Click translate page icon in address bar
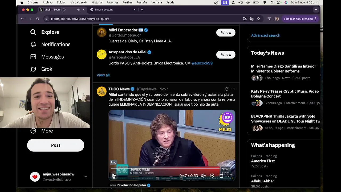This screenshot has width=341, height=192. pos(251,19)
